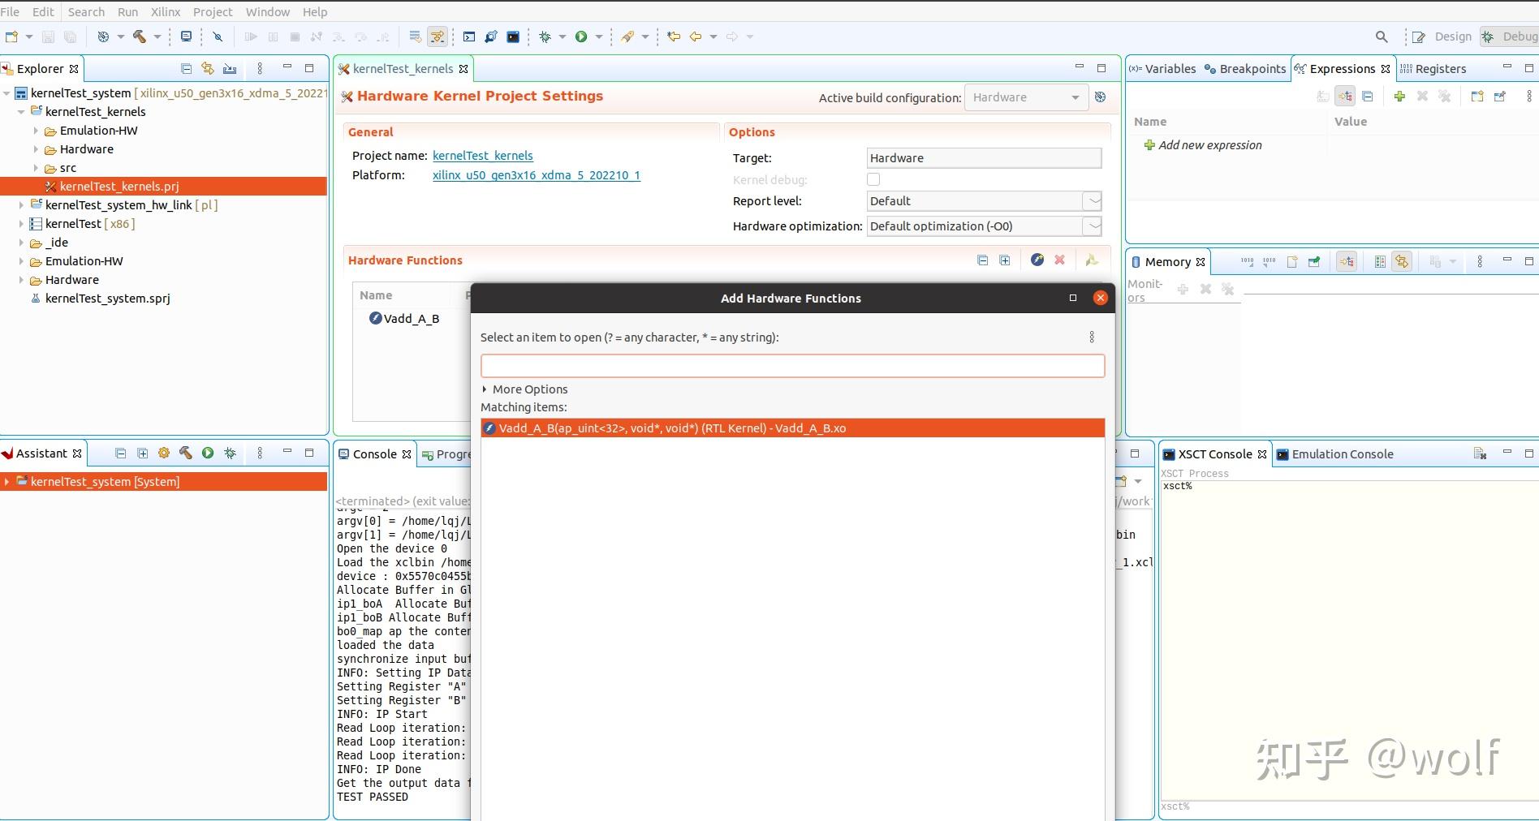Open the xilinx_u50_gen3x16_xdma platform link
Viewport: 1539px width, 821px height.
pos(536,175)
